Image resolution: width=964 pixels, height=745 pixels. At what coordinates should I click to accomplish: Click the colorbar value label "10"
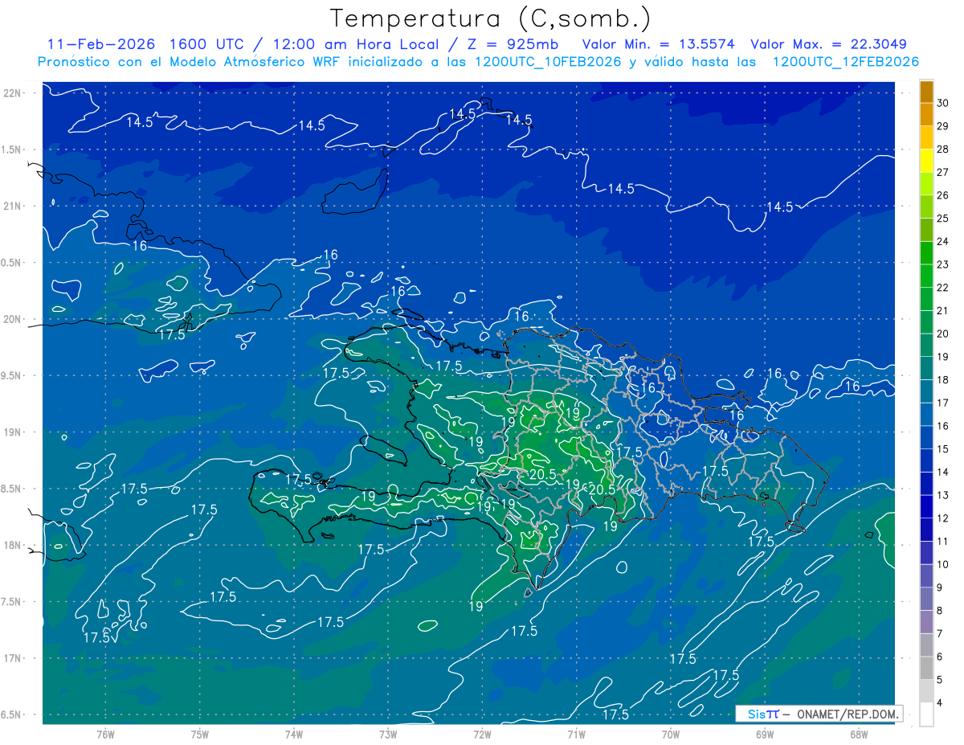(x=943, y=564)
